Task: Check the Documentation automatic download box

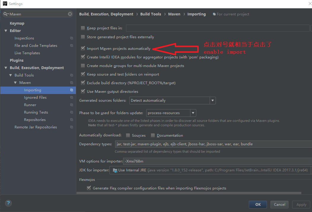Action: tap(152, 135)
